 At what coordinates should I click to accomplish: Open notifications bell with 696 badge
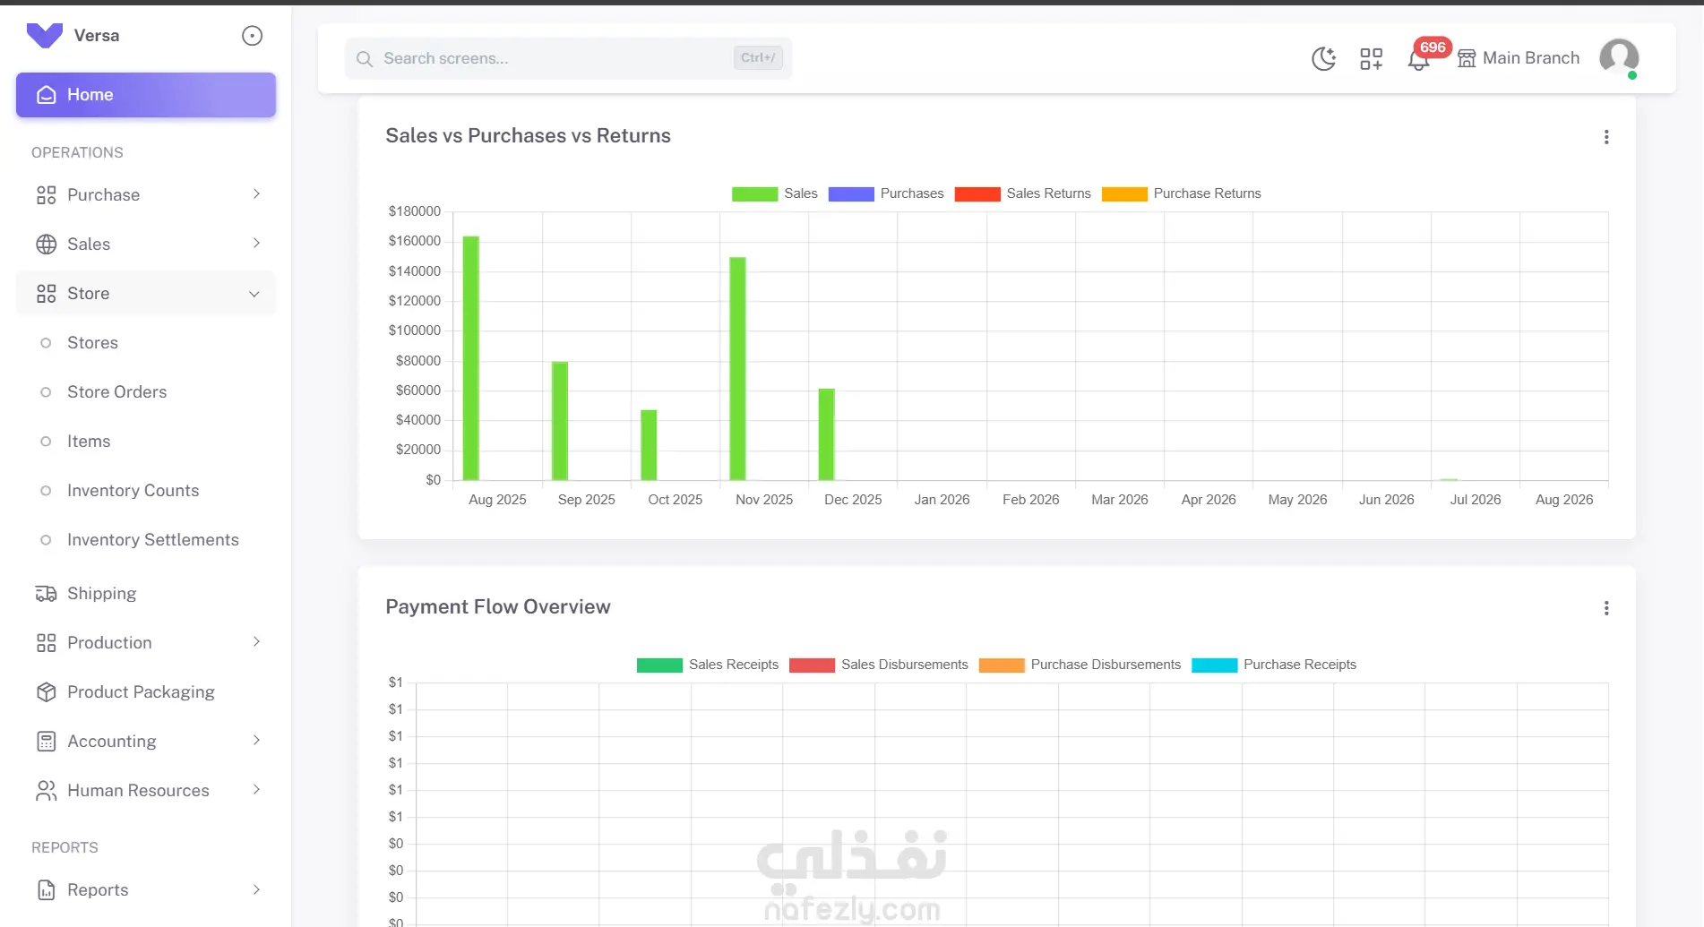coord(1418,59)
